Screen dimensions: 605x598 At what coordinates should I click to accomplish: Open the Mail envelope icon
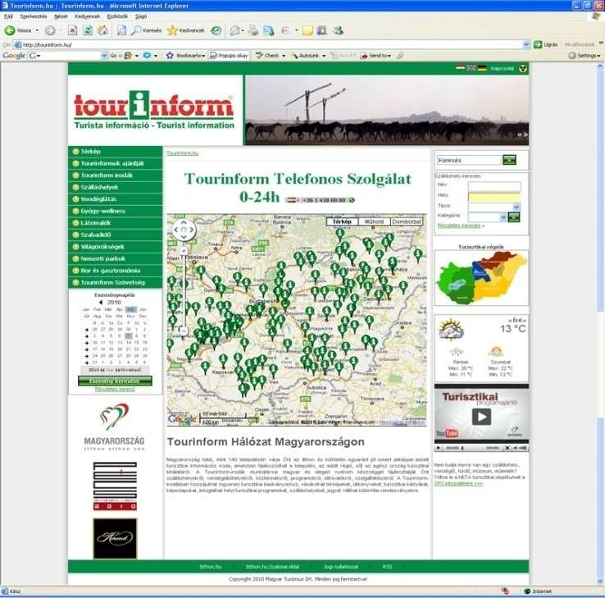coord(234,30)
